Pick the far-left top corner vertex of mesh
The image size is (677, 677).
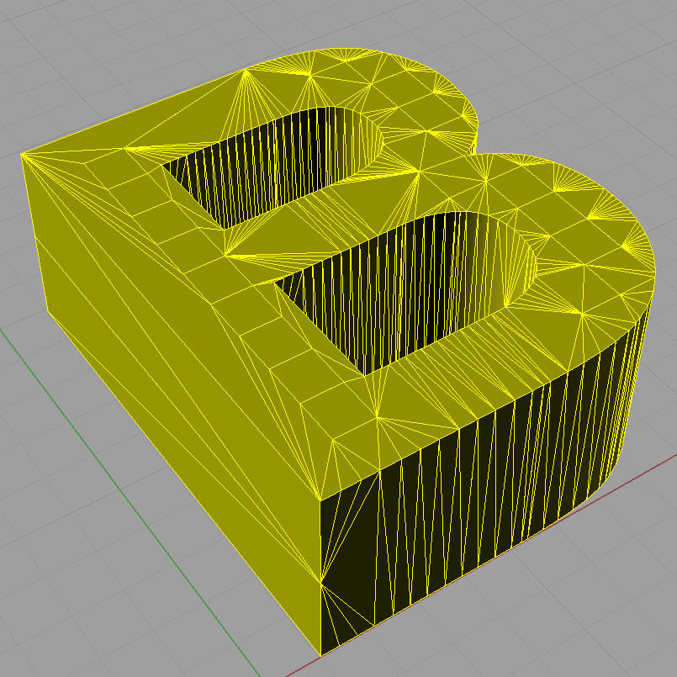(22, 154)
